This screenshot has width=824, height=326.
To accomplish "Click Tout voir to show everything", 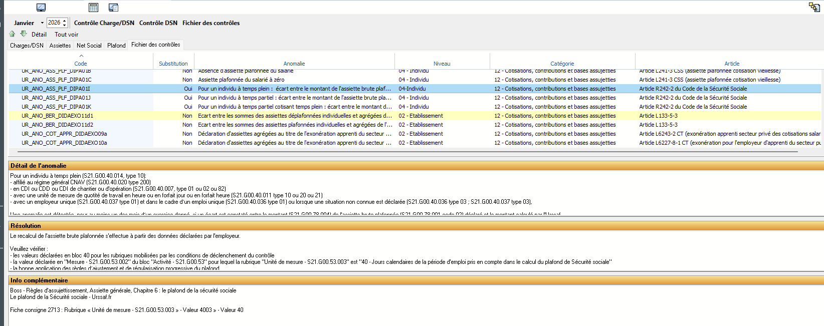I will pyautogui.click(x=66, y=35).
